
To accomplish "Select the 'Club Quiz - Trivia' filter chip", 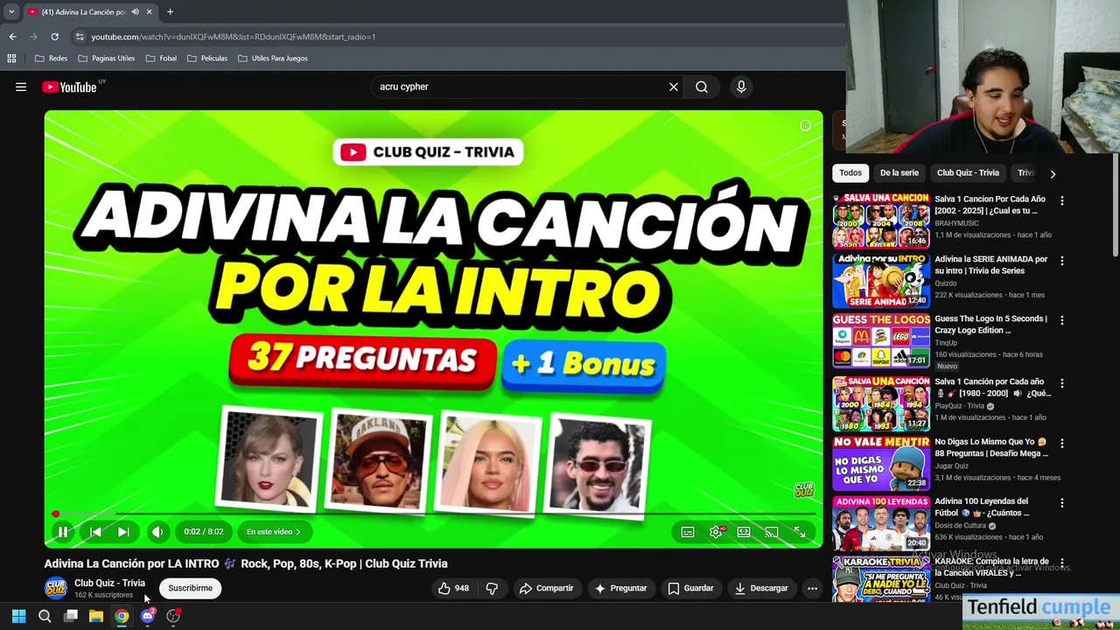I will pyautogui.click(x=968, y=173).
